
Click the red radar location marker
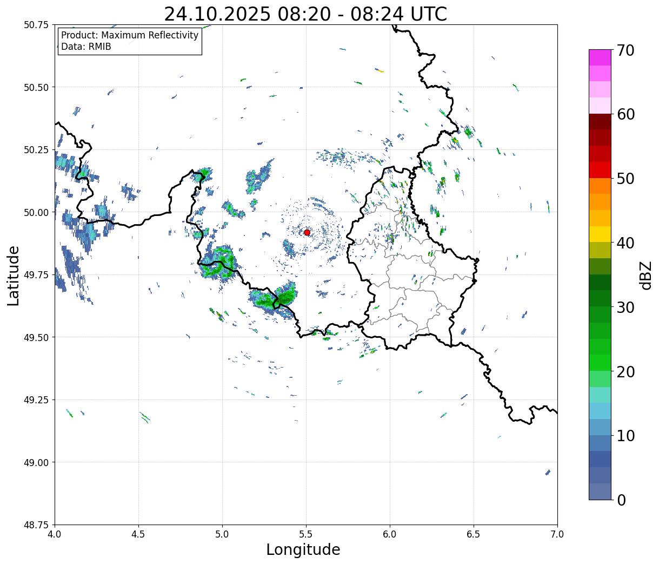pos(307,232)
